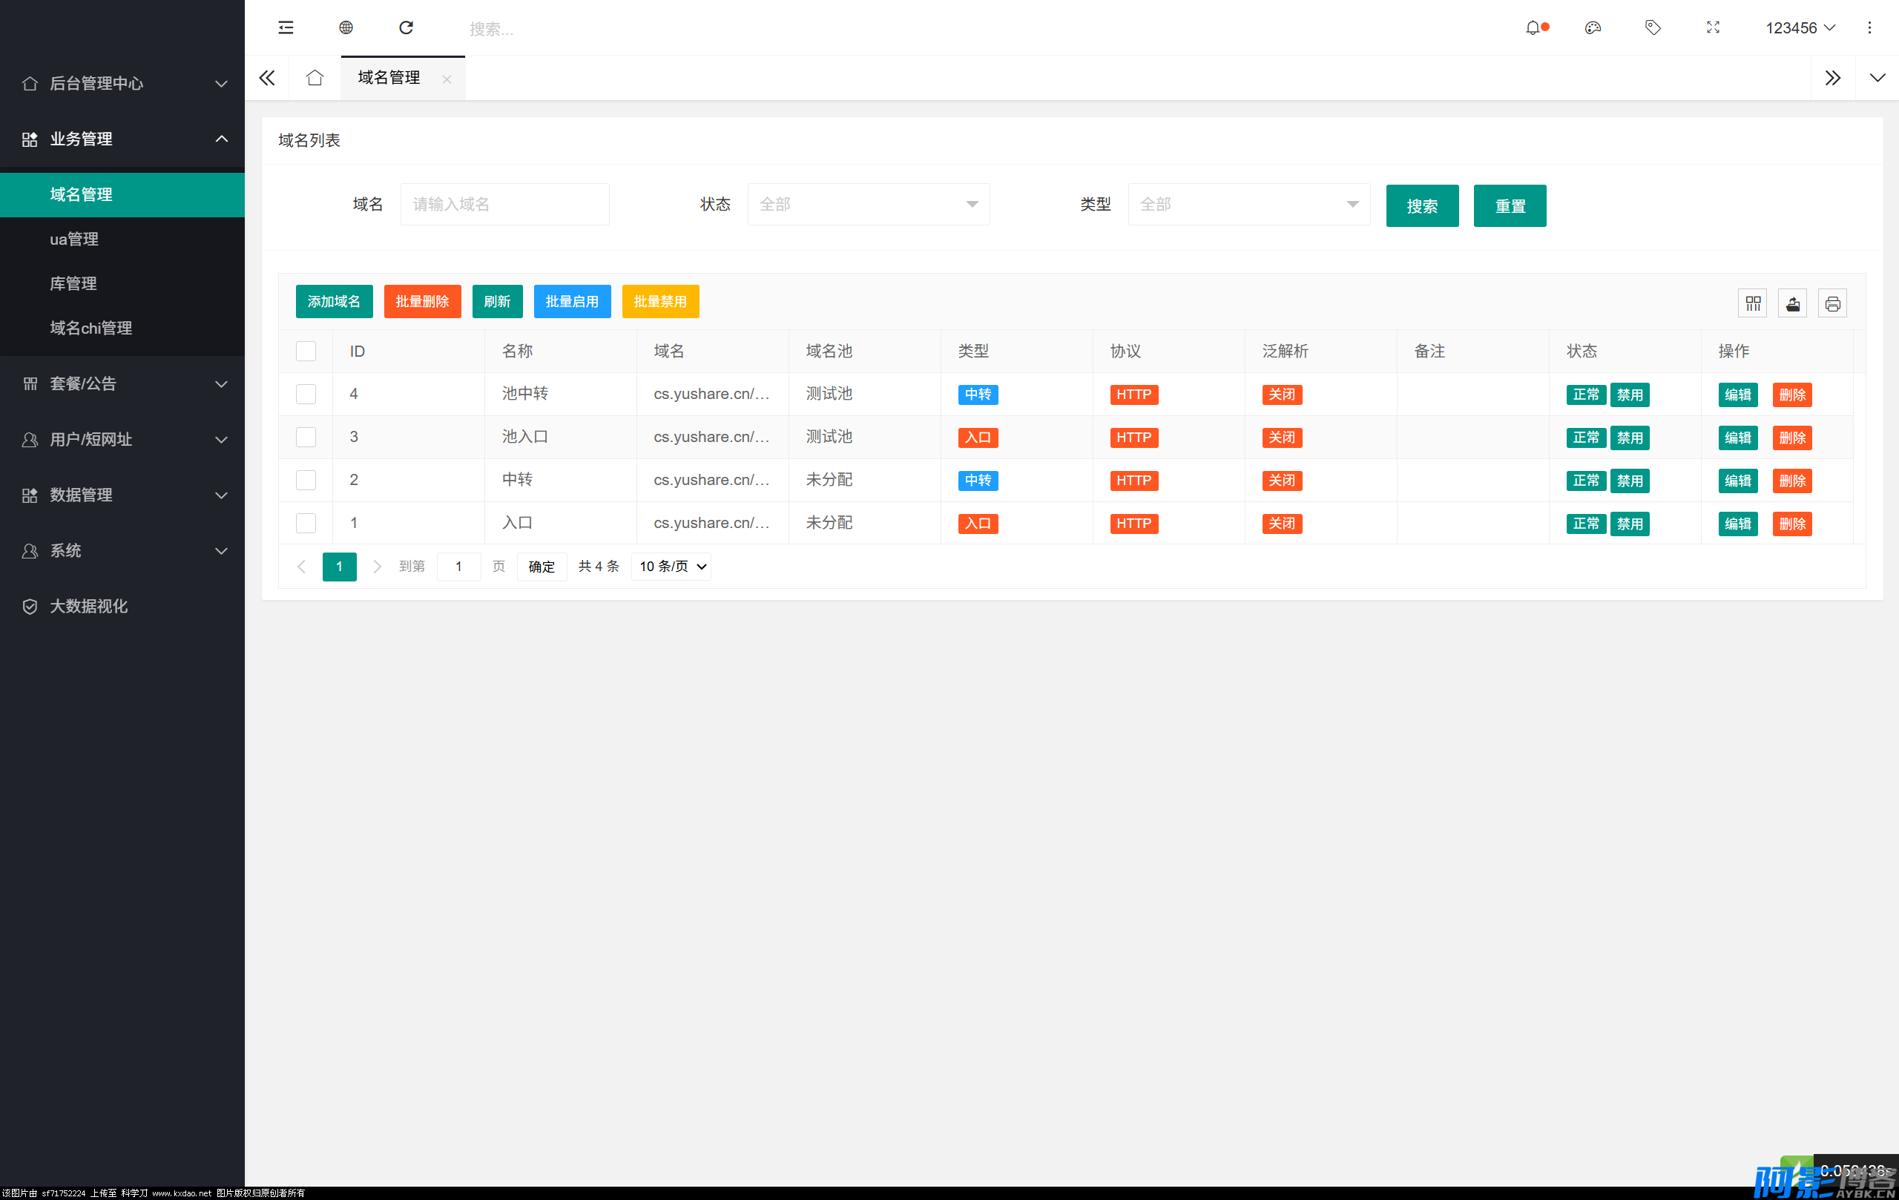Click the table export icon
Viewport: 1899px width, 1200px height.
[x=1792, y=303]
